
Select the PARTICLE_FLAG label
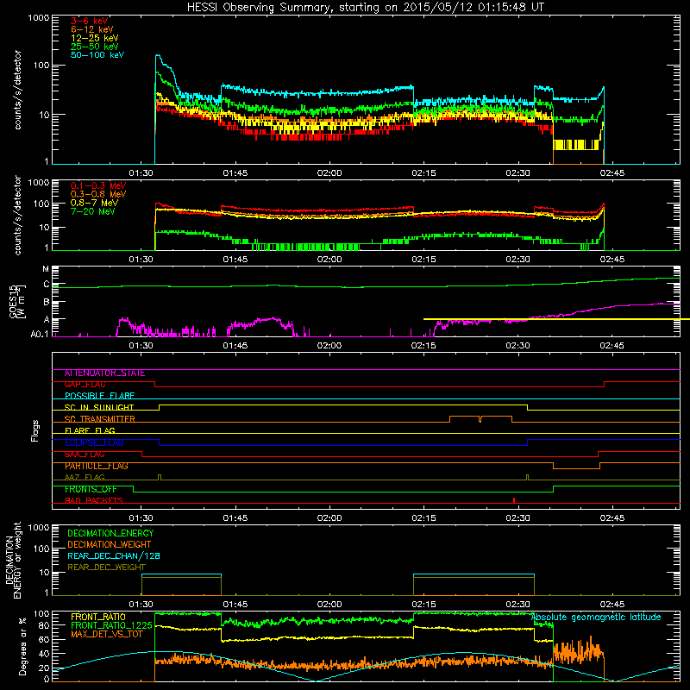[97, 466]
